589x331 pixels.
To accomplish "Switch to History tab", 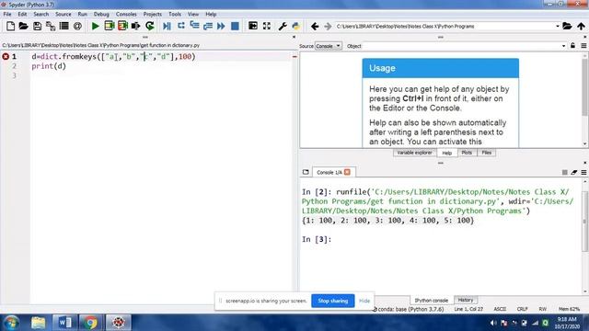I will pos(466,300).
